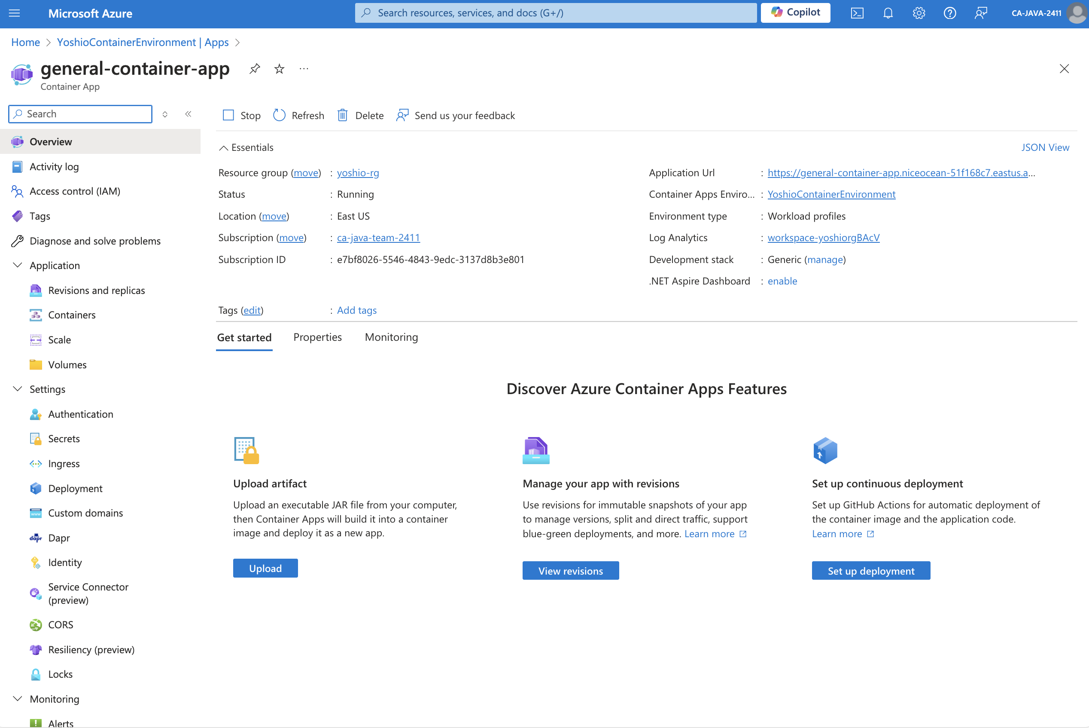Viewport: 1089px width, 728px height.
Task: Collapse the Essentials section
Action: point(224,148)
